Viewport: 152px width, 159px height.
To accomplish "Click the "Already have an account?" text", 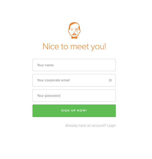I will (86, 125).
